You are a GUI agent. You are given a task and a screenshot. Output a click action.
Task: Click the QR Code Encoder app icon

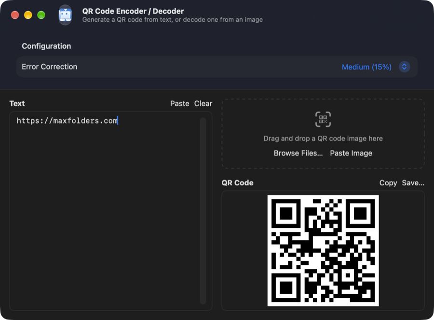click(x=65, y=15)
